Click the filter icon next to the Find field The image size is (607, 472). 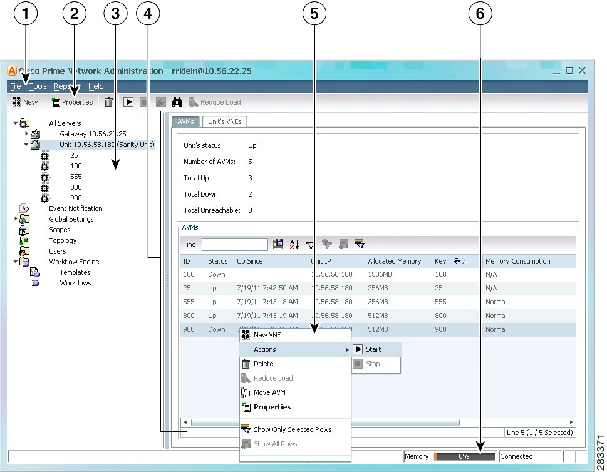click(309, 244)
